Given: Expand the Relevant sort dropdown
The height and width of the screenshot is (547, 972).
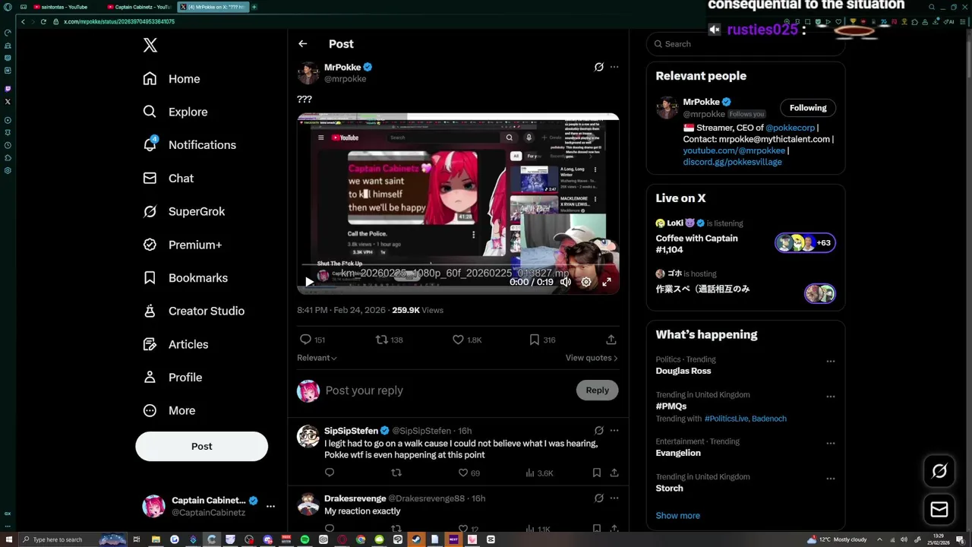Looking at the screenshot, I should click(317, 358).
